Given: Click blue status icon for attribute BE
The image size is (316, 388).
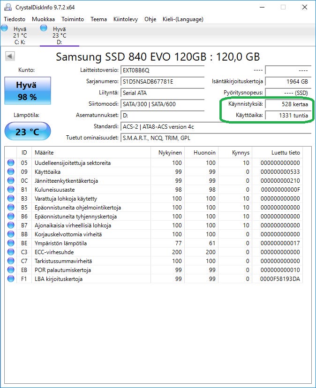Looking at the screenshot, I should pyautogui.click(x=11, y=243).
